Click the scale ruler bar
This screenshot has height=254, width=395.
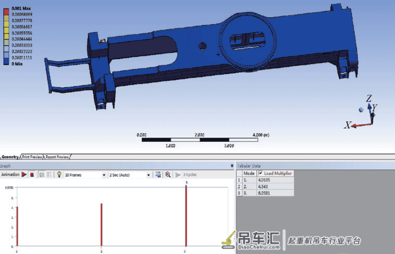pos(200,140)
